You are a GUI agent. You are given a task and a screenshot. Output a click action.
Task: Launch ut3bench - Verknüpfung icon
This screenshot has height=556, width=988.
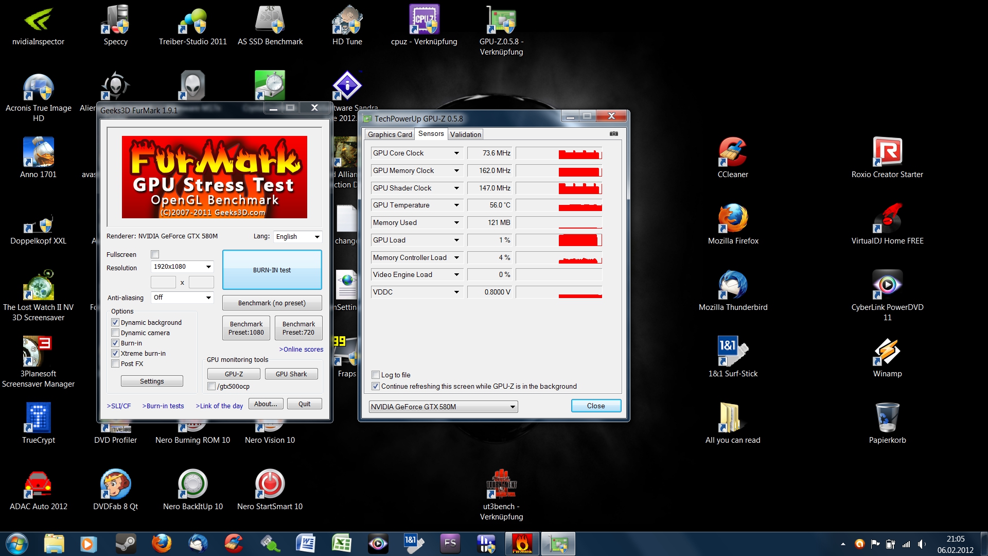(x=501, y=495)
